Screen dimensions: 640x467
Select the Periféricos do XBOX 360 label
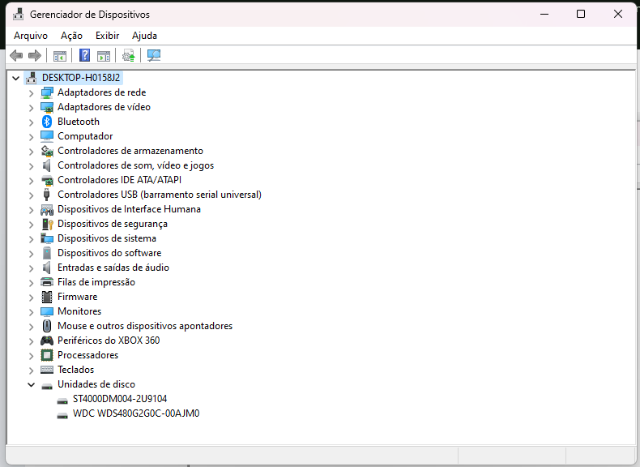click(x=109, y=341)
